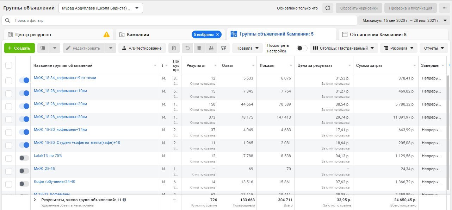Switch to the Кампании tab
This screenshot has height=210, width=452.
click(x=138, y=34)
